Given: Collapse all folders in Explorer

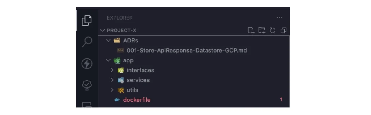Looking at the screenshot, I should pos(283,30).
